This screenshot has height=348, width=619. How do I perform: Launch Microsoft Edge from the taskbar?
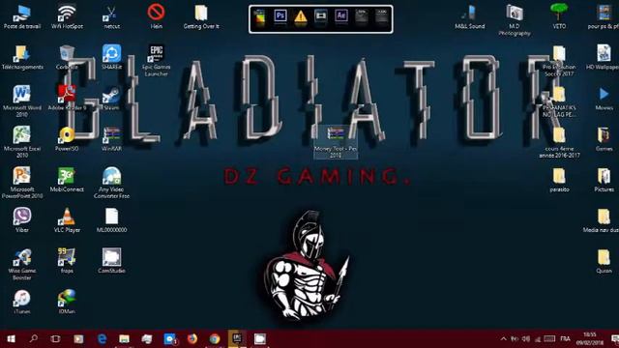pyautogui.click(x=102, y=338)
